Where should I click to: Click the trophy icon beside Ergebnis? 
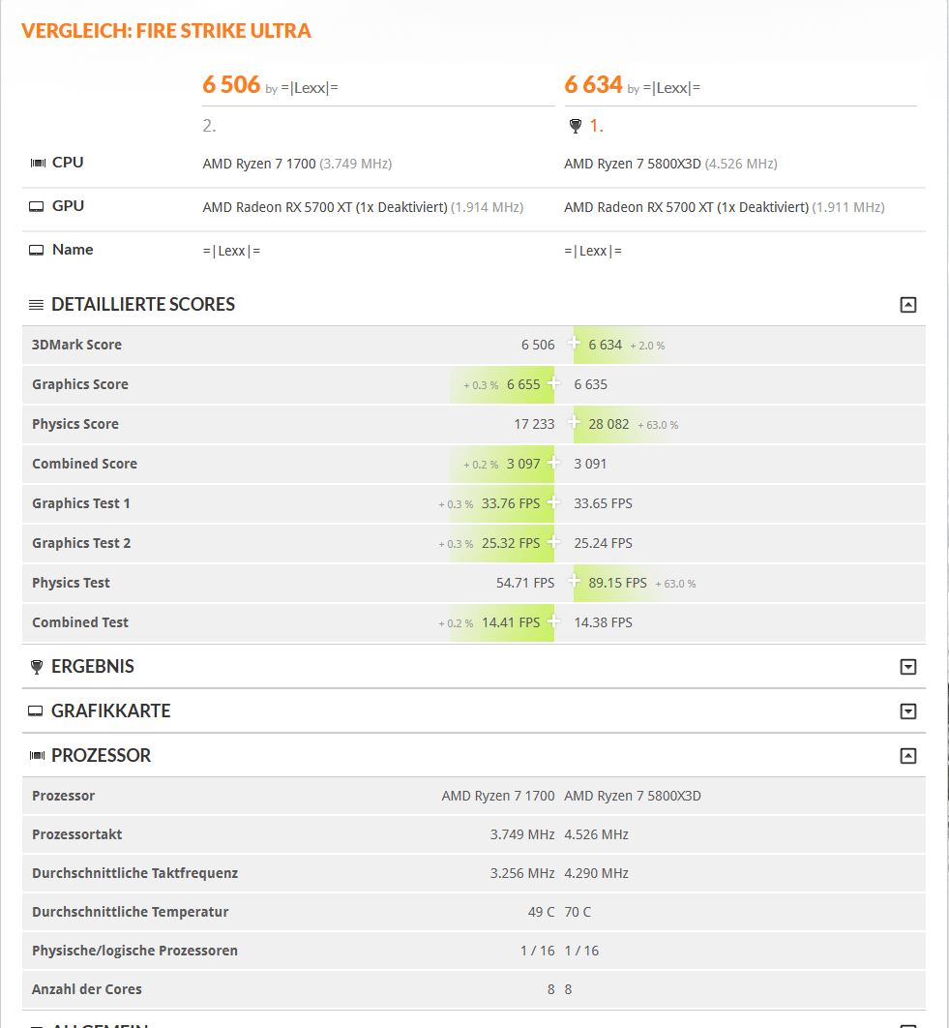(37, 667)
